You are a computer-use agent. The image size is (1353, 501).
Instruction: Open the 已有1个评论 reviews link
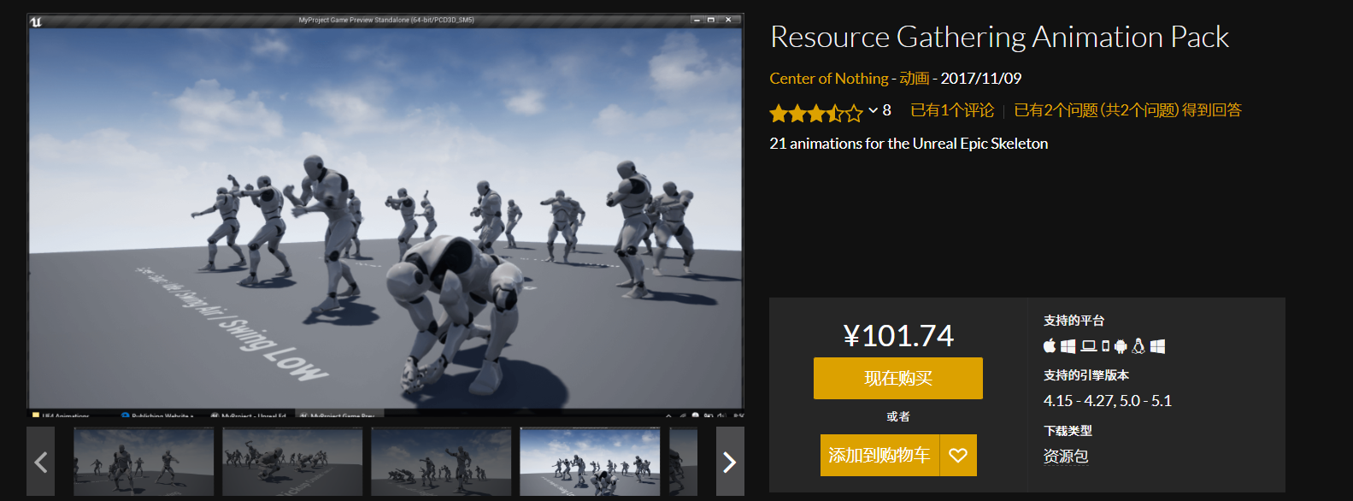[952, 110]
